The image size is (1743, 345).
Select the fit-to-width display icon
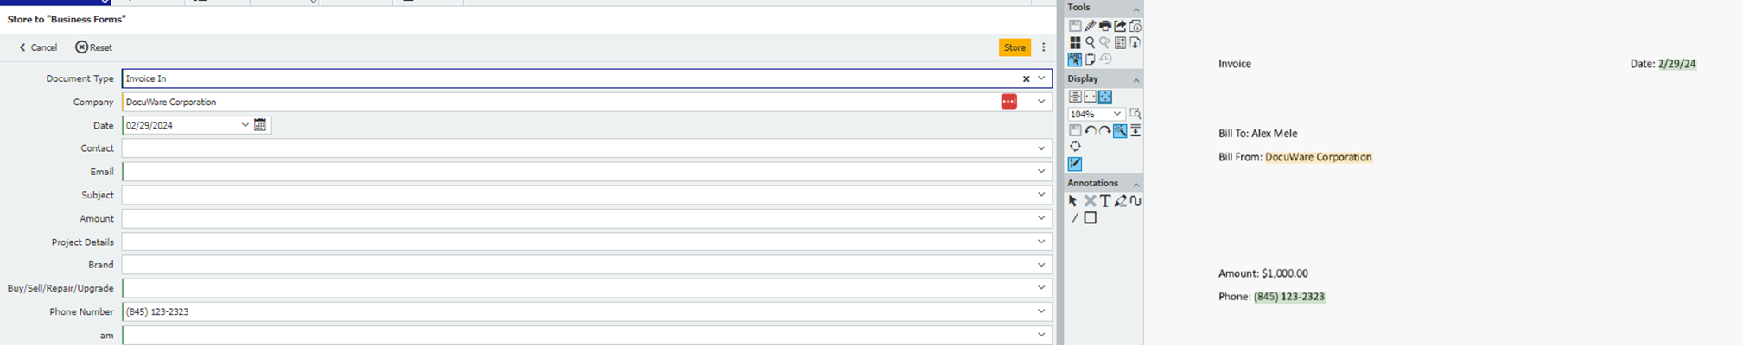click(1075, 97)
